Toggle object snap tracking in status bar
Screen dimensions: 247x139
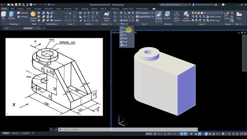(182, 134)
